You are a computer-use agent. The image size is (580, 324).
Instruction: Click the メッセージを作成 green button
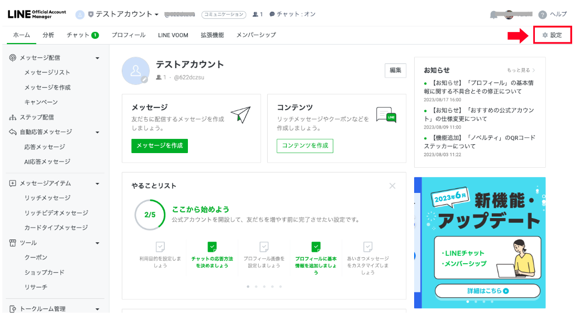(159, 146)
